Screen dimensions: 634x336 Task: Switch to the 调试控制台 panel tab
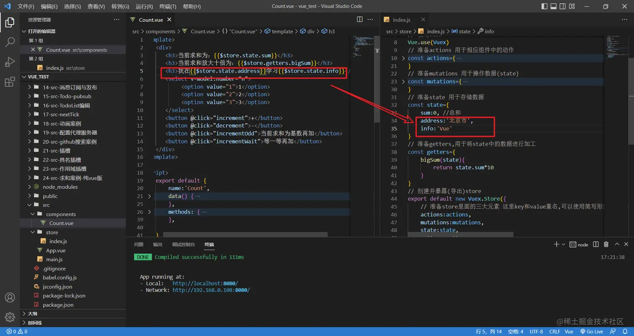(x=183, y=244)
